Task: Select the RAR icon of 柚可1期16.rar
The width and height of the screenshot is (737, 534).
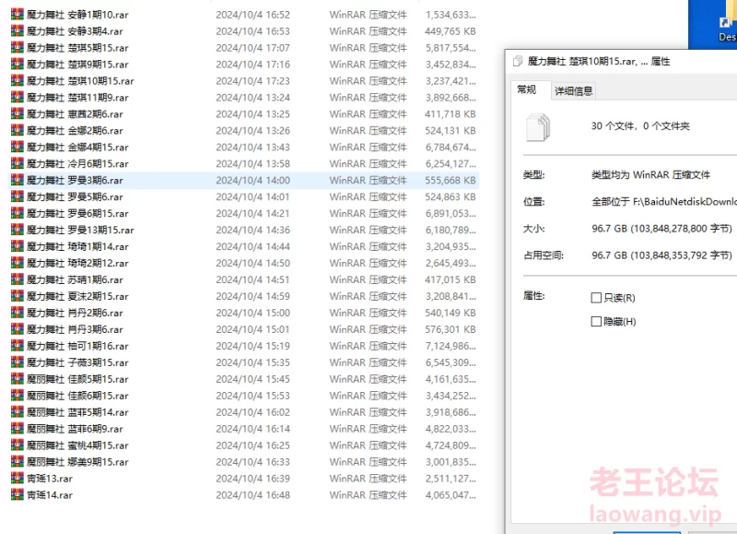Action: click(18, 345)
